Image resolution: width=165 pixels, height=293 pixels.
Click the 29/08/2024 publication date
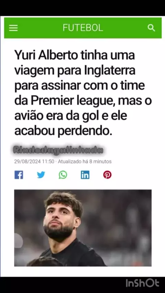pyautogui.click(x=27, y=162)
